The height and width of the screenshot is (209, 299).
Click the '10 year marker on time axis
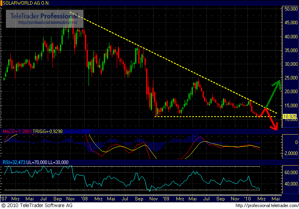[247, 199]
